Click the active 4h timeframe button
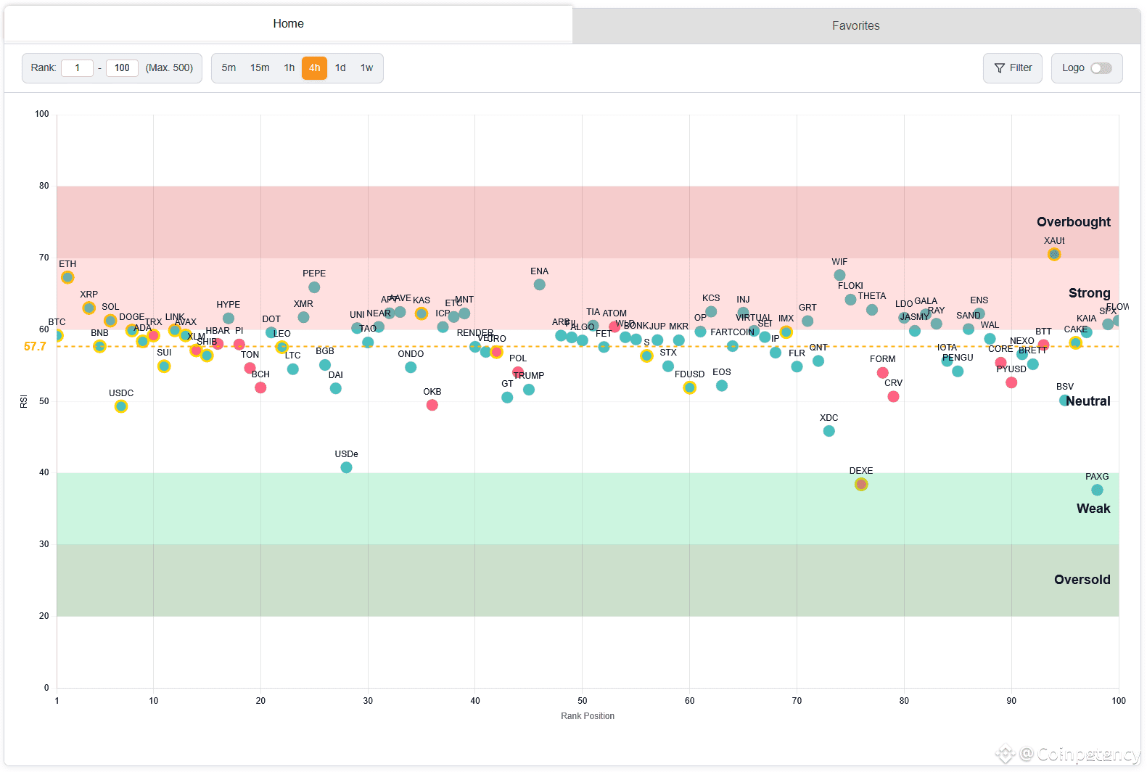The width and height of the screenshot is (1147, 772). (x=314, y=68)
